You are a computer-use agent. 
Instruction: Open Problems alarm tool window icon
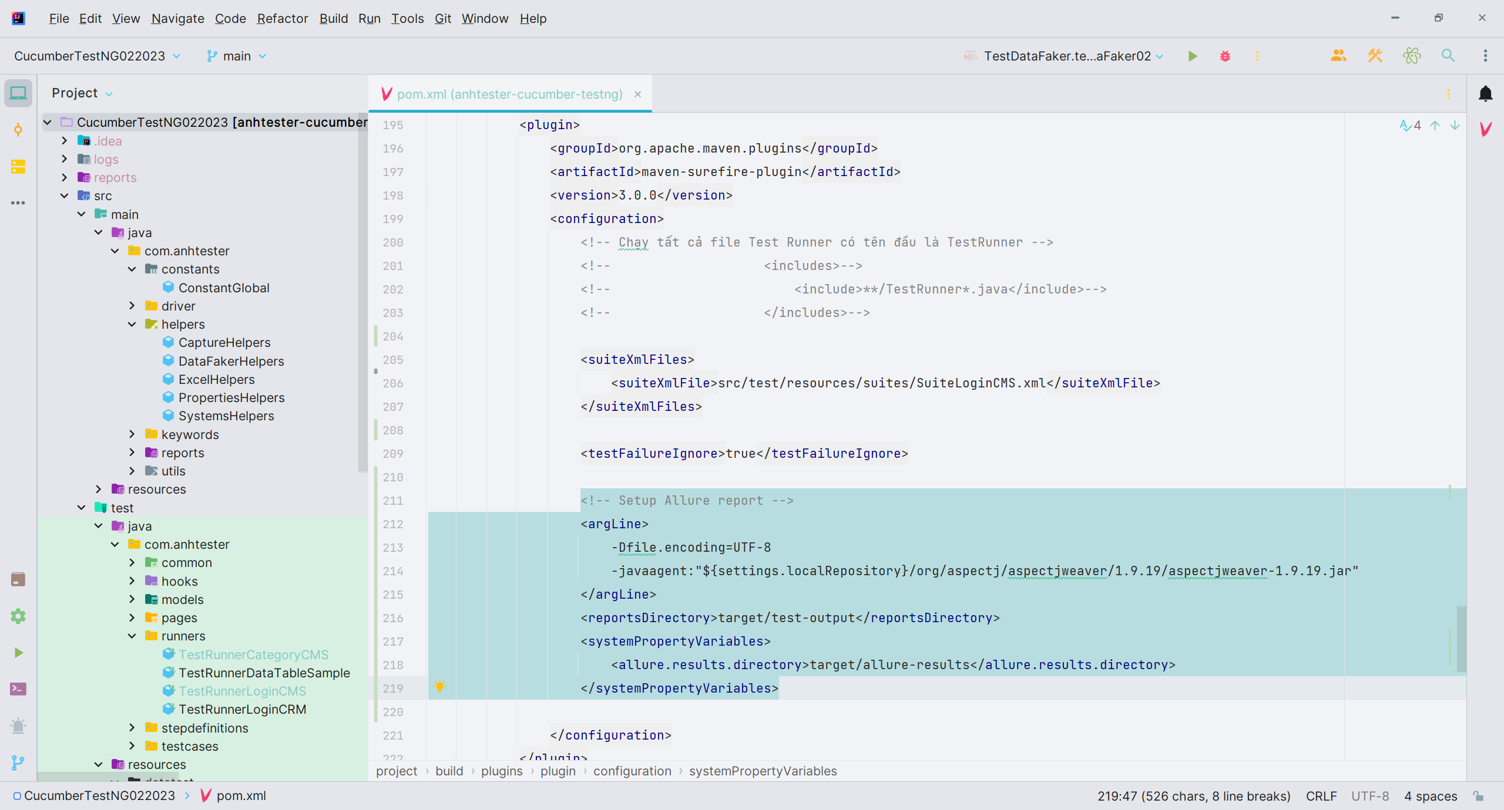tap(18, 726)
